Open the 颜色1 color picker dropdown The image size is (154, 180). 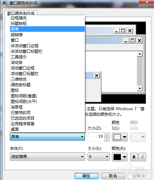(120, 137)
